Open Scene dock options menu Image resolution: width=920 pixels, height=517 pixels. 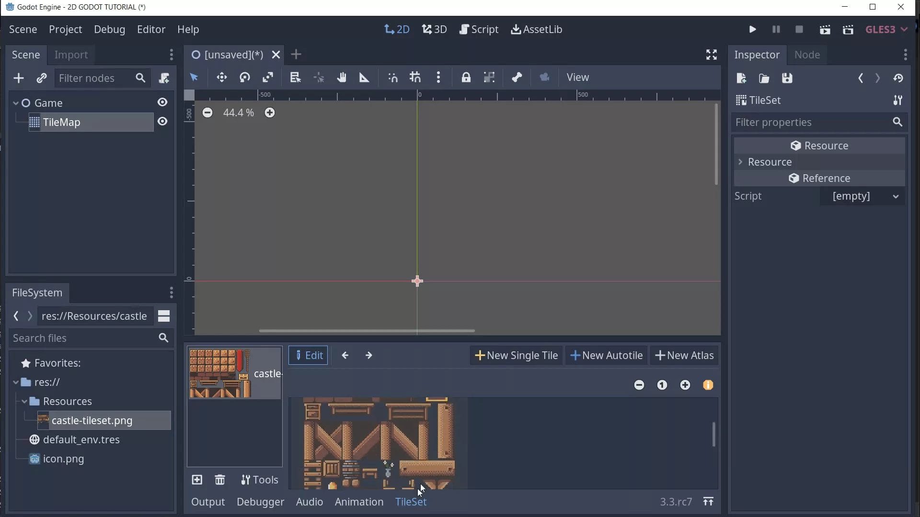[x=171, y=55]
